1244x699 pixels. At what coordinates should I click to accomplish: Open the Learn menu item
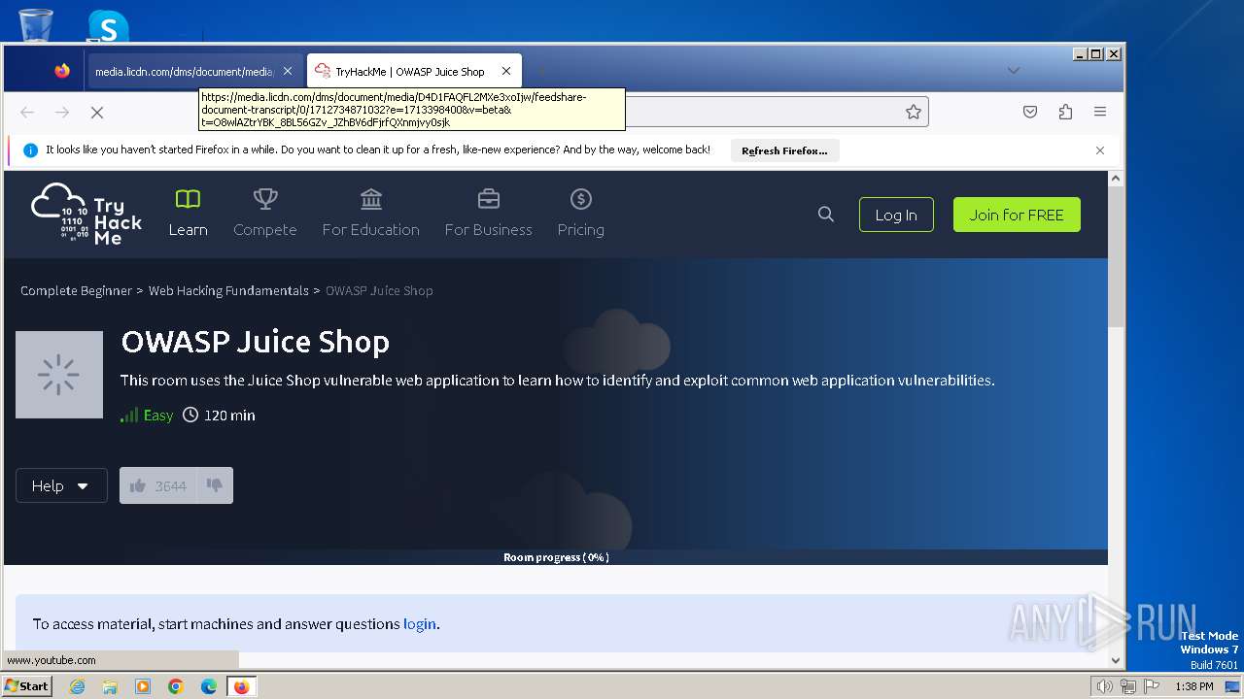[188, 214]
